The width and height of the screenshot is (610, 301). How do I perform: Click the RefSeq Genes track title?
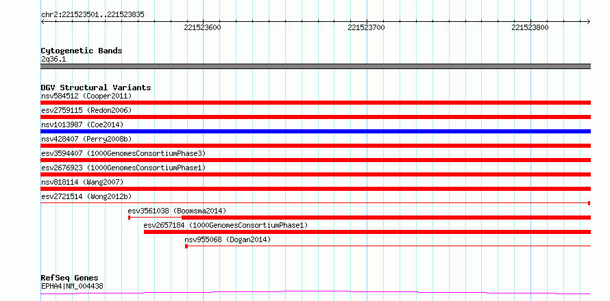point(70,278)
